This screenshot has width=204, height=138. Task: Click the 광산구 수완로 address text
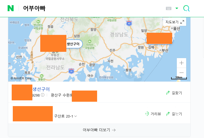(x=61, y=95)
